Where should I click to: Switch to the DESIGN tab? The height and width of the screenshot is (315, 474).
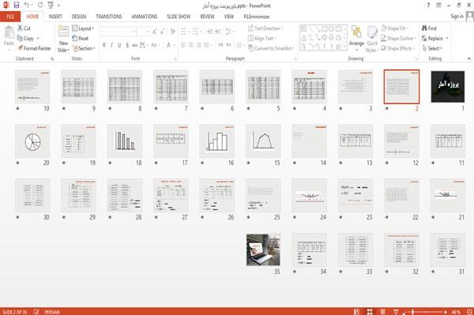click(x=79, y=17)
